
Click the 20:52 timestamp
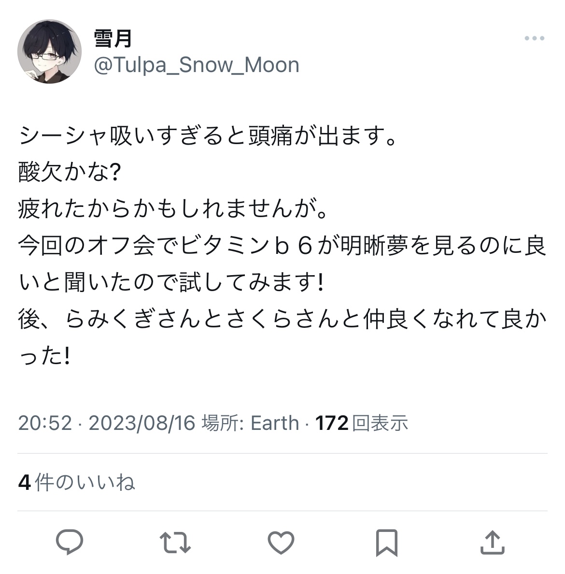click(45, 423)
